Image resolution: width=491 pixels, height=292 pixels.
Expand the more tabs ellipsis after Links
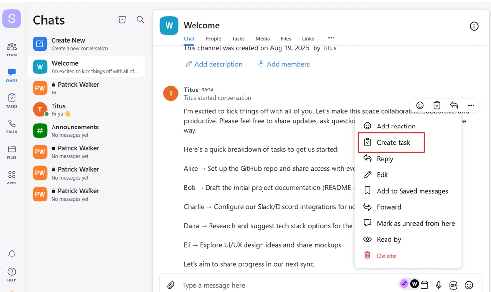pos(331,38)
